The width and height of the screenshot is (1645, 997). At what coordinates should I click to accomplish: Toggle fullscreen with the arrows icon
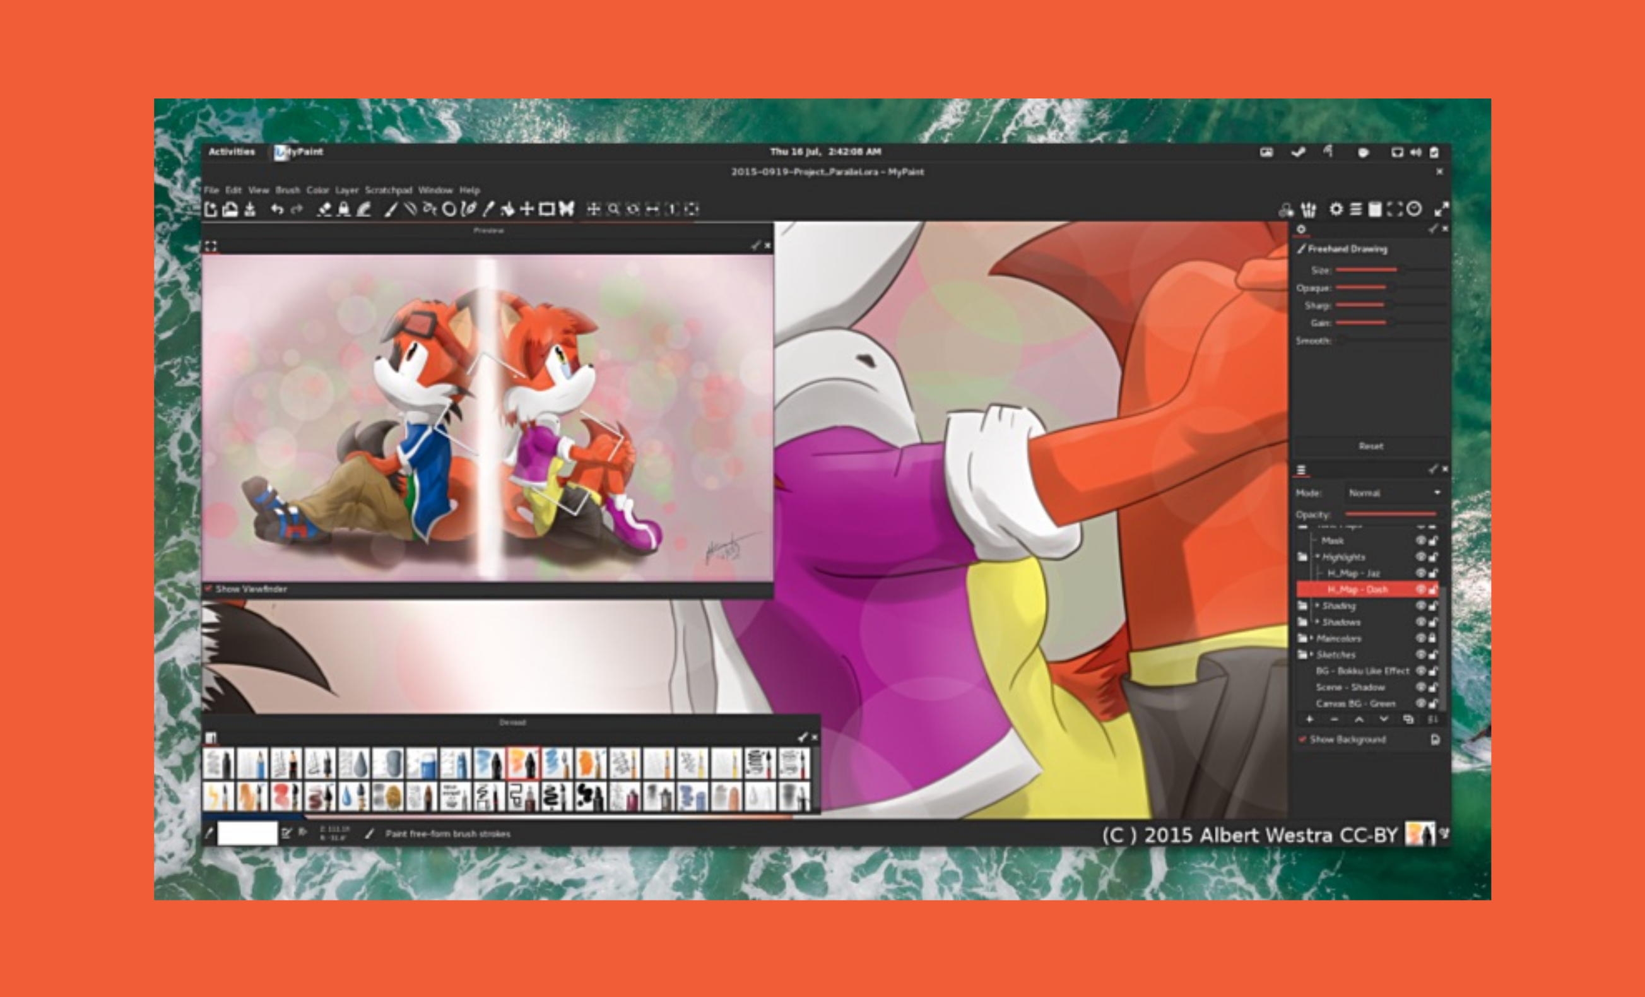point(1441,209)
